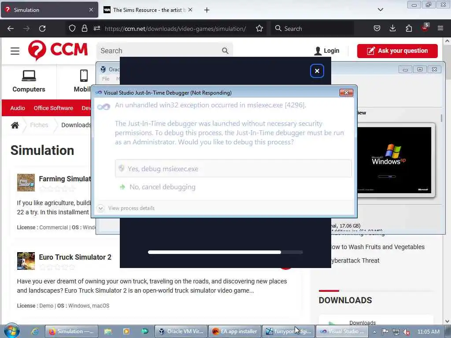Reload the page with the refresh icon
451x338 pixels.
[x=42, y=29]
